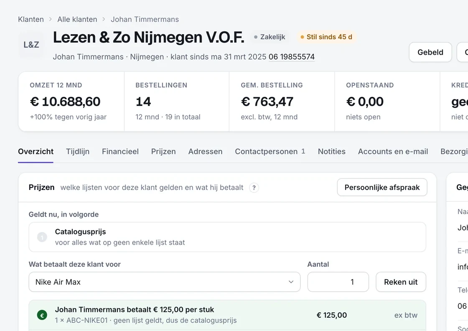
Task: Click the chevron after Klanten breadcrumb
Action: coord(51,19)
